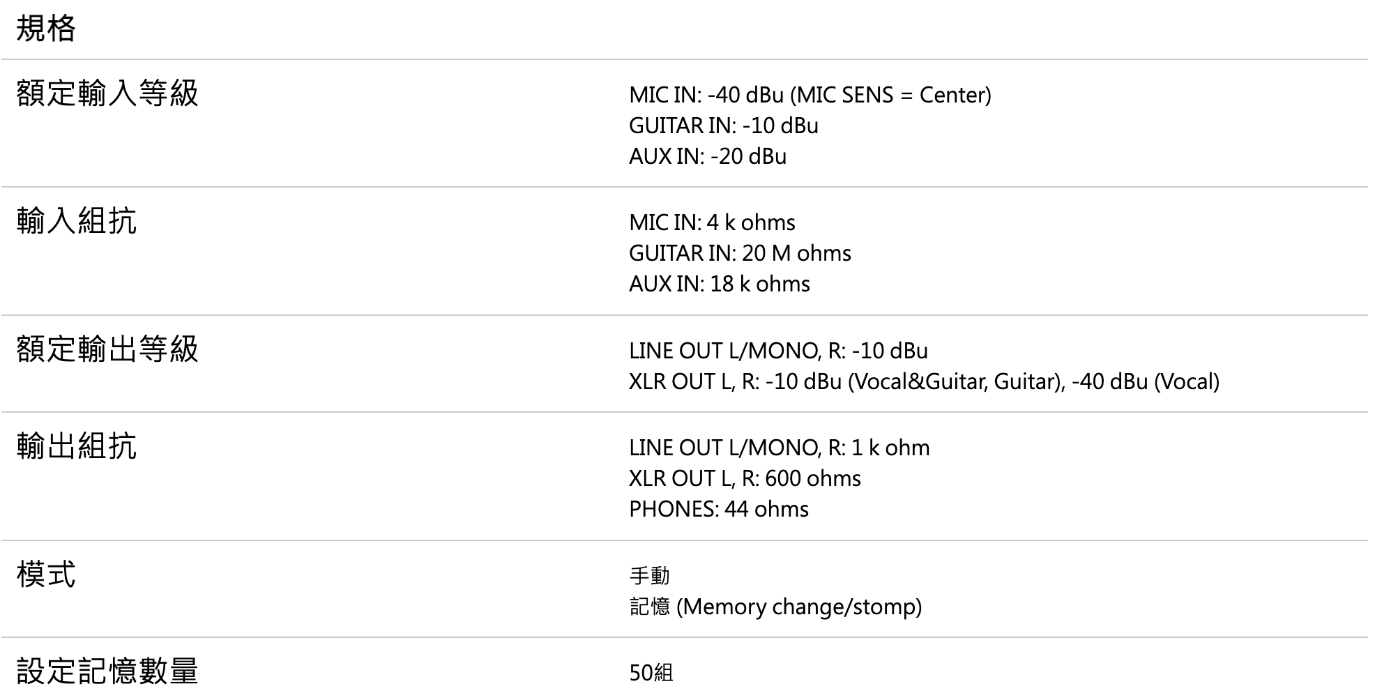The height and width of the screenshot is (700, 1375).
Task: Select the 模式 row label
Action: (x=46, y=574)
